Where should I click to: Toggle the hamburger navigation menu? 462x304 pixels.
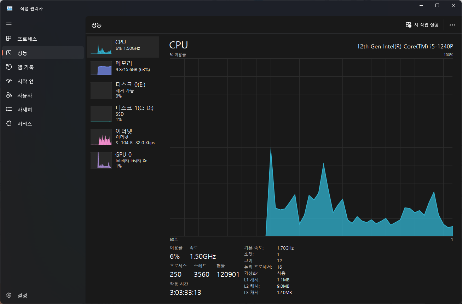point(9,24)
